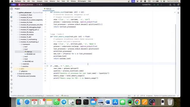190x107 pixels.
Task: Open the Notifications bell icon
Action: point(178,9)
